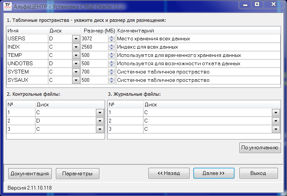
Task: Decrease SYSAUX size with down spinner arrow
Action: [111, 82]
